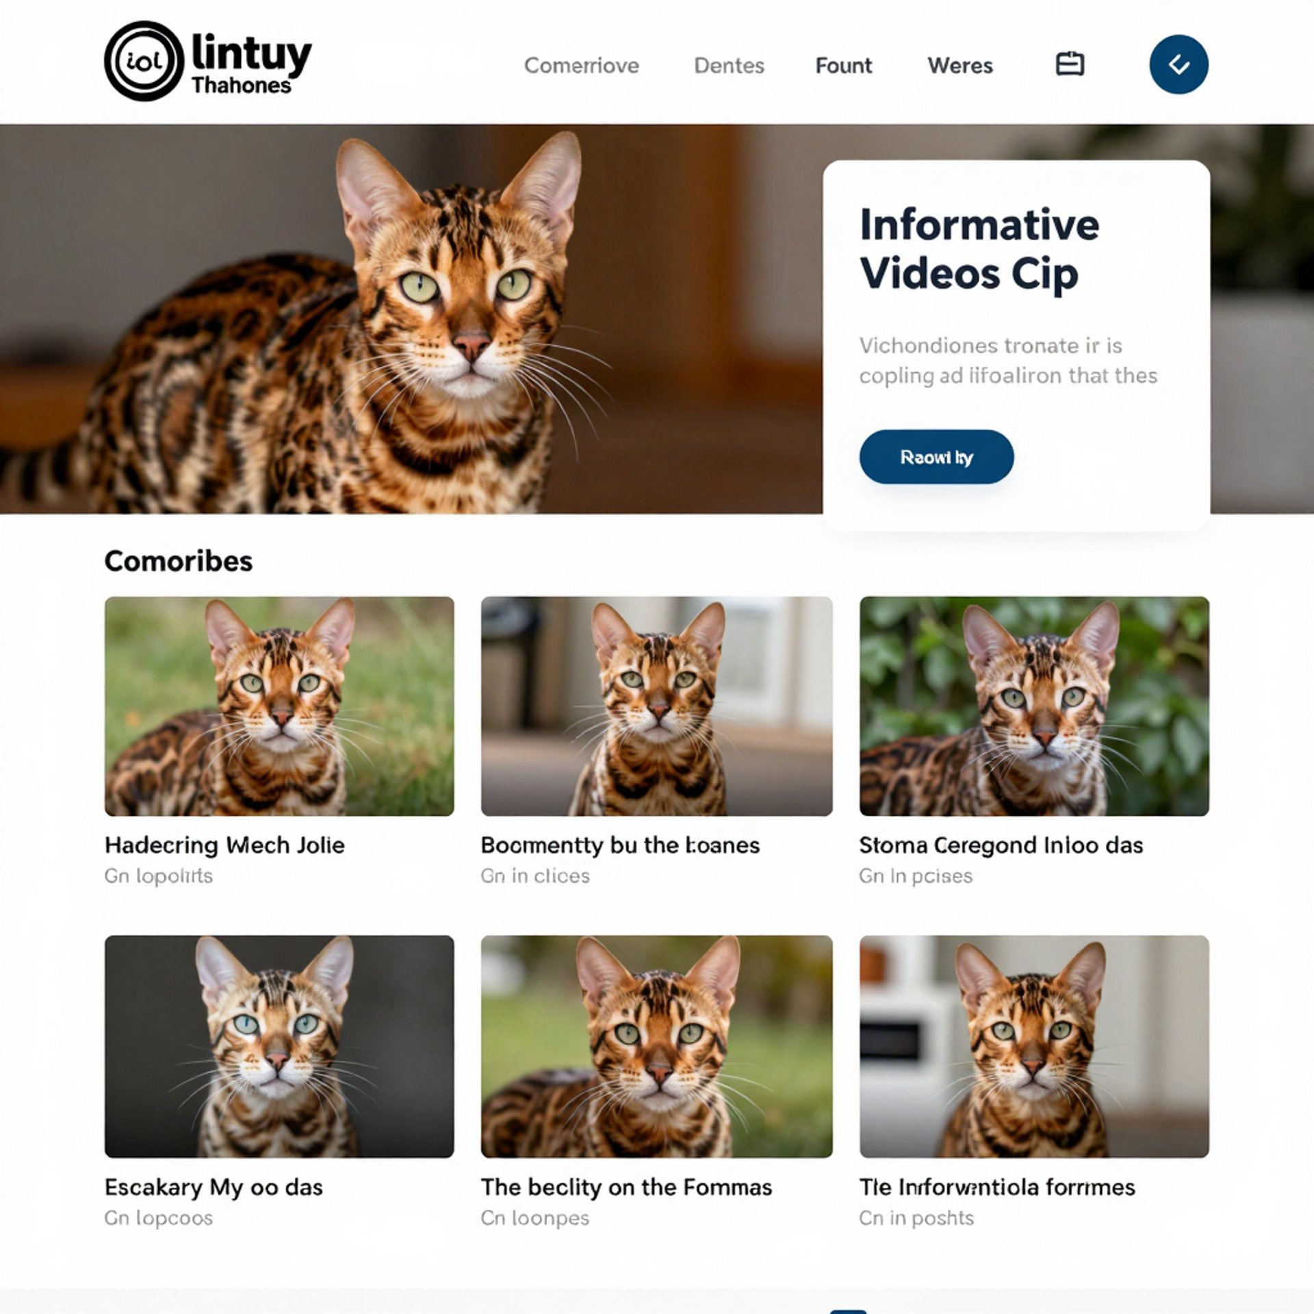Click the blue Raowl hy button
The width and height of the screenshot is (1314, 1314).
click(x=936, y=457)
